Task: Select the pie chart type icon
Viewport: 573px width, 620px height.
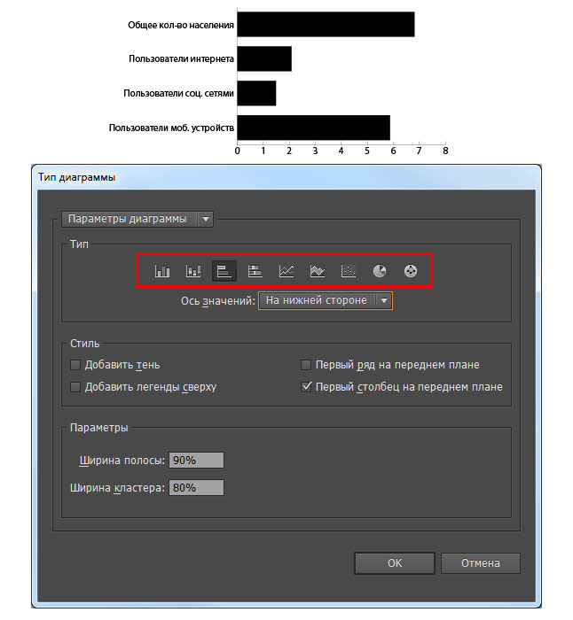Action: pos(380,272)
